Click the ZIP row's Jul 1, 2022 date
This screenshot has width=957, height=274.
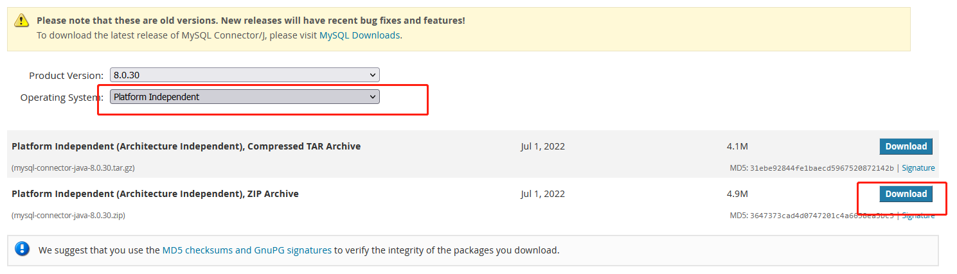[x=542, y=194]
